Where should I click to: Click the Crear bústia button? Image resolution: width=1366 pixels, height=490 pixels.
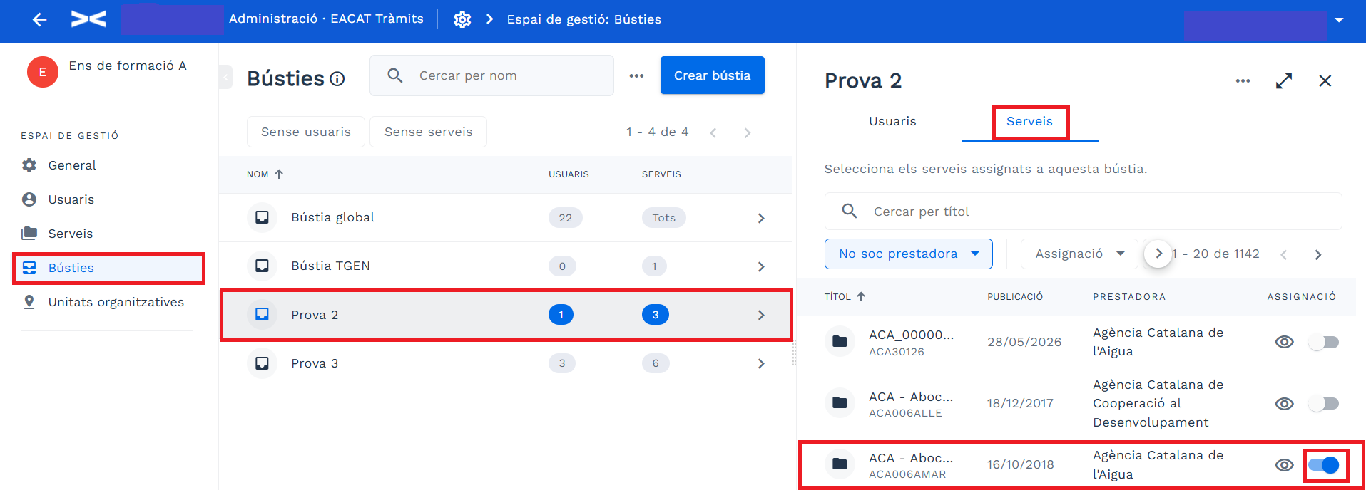pos(712,75)
